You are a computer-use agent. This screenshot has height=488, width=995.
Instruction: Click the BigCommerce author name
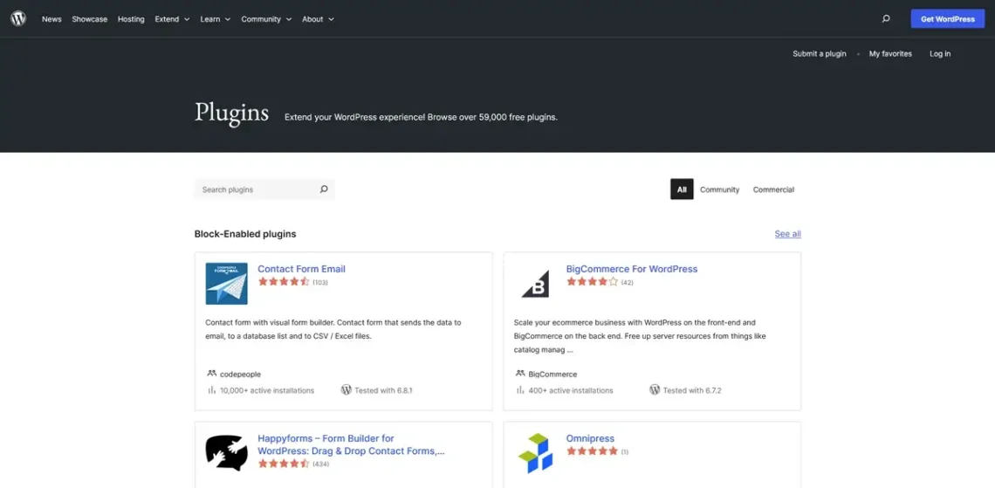coord(552,375)
